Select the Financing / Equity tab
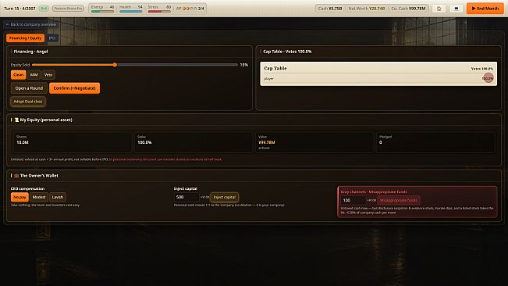This screenshot has height=286, width=508. pos(25,38)
